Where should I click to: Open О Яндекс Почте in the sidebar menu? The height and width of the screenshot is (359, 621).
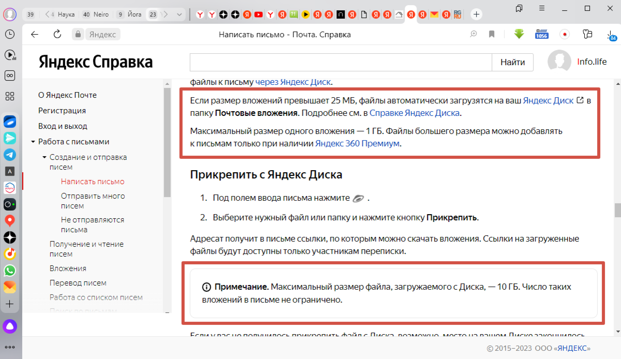pyautogui.click(x=67, y=95)
